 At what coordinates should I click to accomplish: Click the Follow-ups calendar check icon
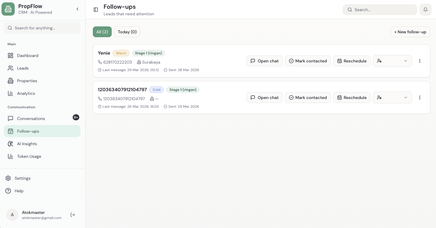pyautogui.click(x=11, y=131)
